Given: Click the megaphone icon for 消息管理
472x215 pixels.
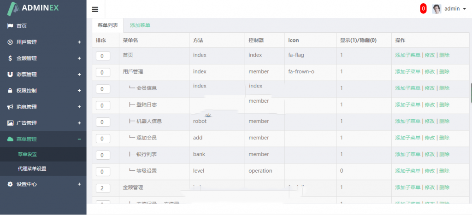Looking at the screenshot, I should pyautogui.click(x=10, y=107).
